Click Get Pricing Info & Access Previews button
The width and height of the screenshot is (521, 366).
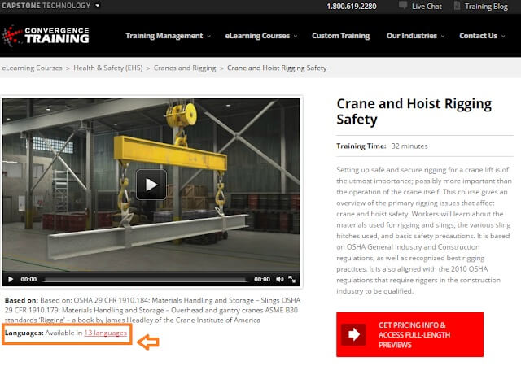(409, 334)
